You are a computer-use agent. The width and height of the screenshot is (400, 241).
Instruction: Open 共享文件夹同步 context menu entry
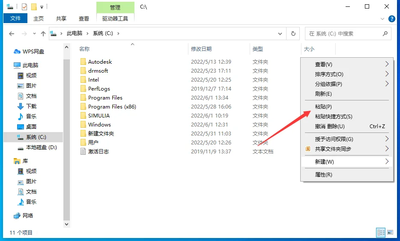pyautogui.click(x=347, y=149)
